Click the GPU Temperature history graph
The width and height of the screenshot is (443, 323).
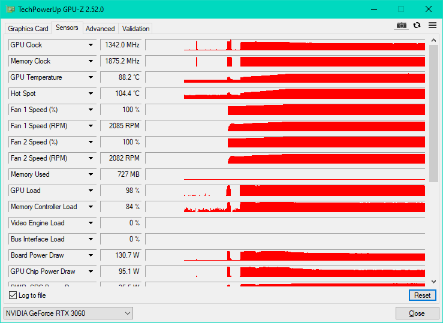coord(285,77)
